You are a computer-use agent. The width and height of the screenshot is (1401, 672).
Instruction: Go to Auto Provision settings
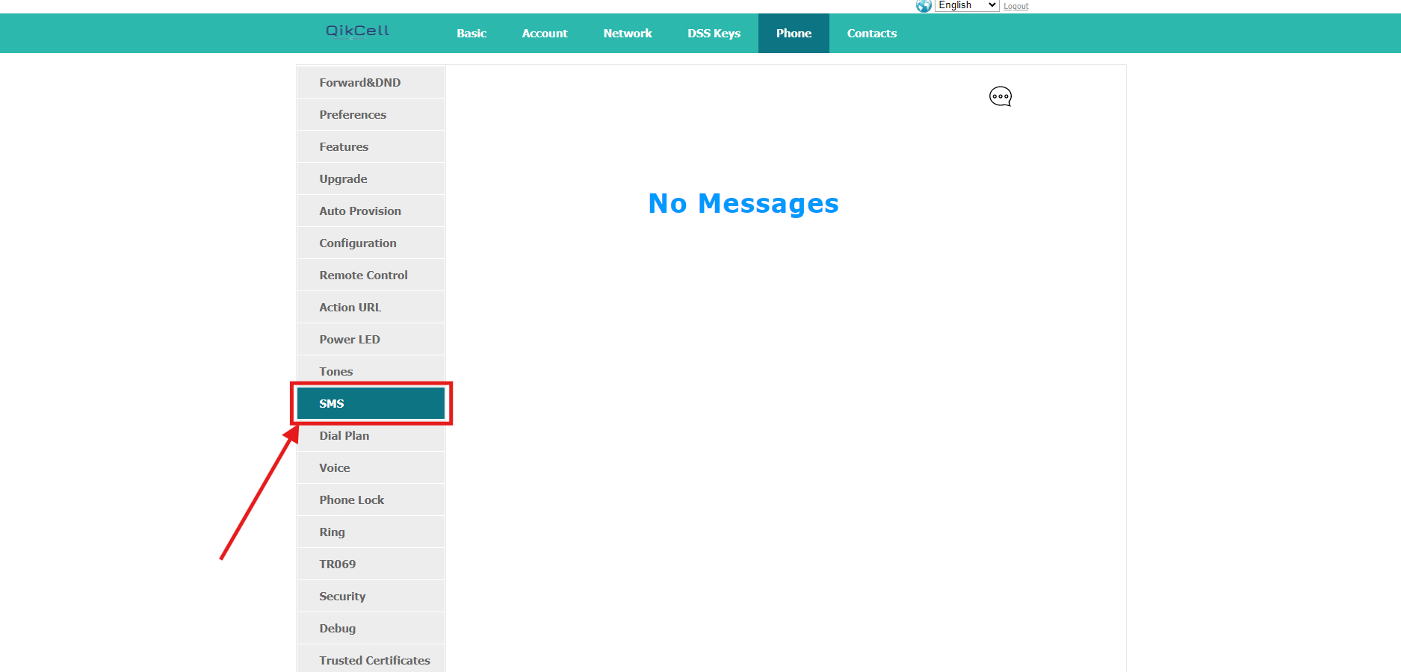(371, 211)
